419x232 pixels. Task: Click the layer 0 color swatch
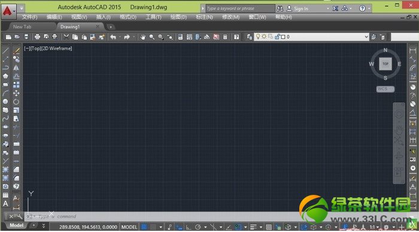coord(283,37)
